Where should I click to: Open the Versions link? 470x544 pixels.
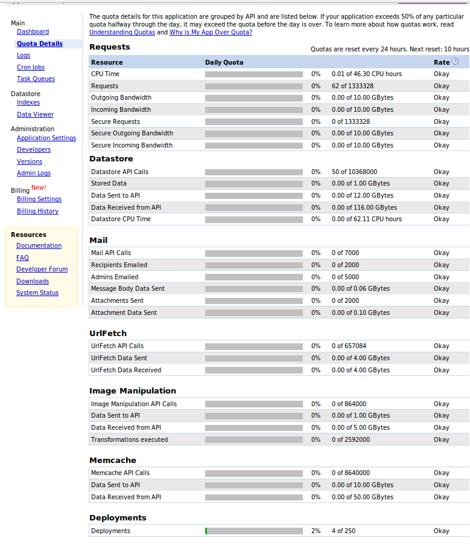click(30, 161)
